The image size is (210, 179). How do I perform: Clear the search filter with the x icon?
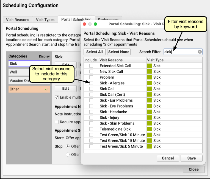coord(200,52)
